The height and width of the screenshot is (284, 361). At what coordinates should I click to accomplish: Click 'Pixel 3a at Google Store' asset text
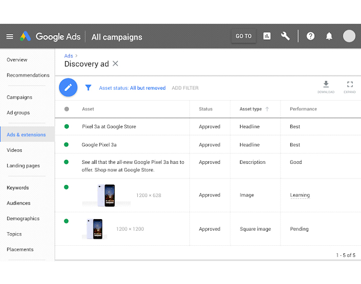point(109,127)
